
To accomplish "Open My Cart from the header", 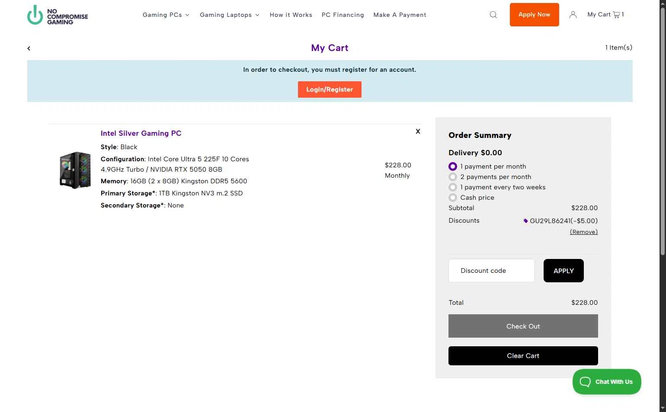I will tap(605, 15).
